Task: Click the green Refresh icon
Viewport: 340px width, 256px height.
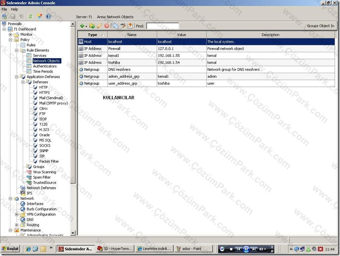Action: coord(30,16)
